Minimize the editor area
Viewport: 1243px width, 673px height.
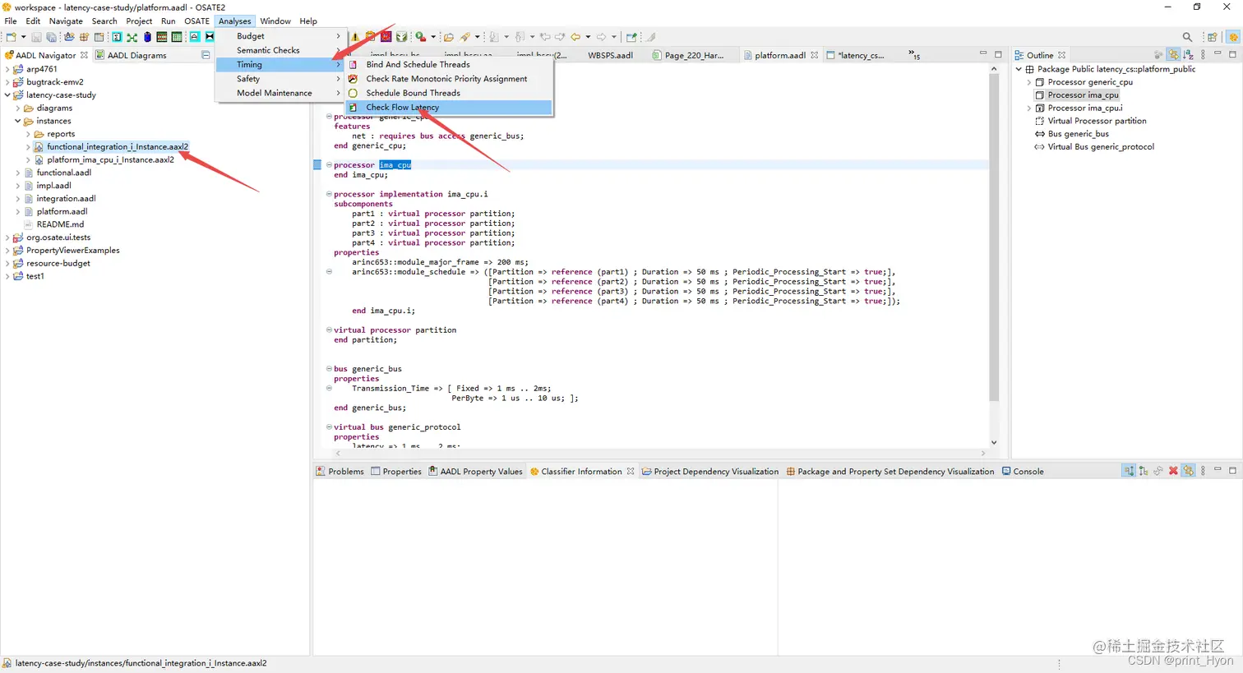point(982,54)
